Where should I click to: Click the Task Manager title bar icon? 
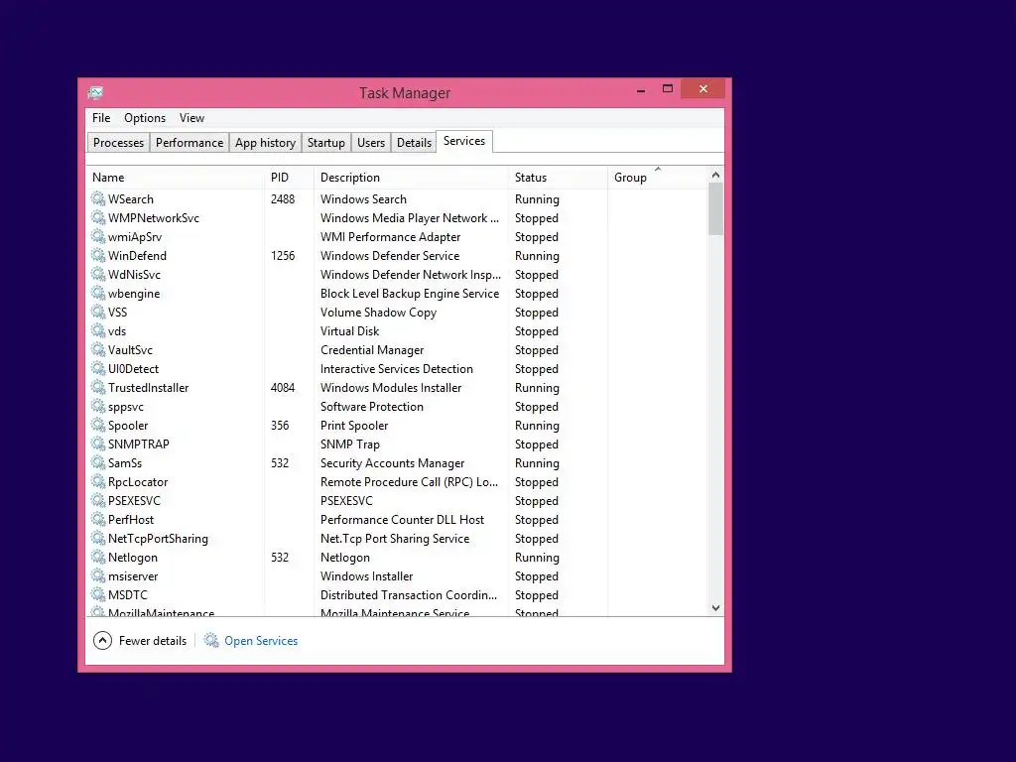tap(95, 92)
